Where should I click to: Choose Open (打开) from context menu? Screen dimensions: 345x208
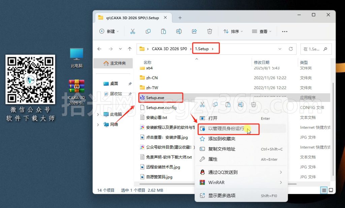[241, 118]
